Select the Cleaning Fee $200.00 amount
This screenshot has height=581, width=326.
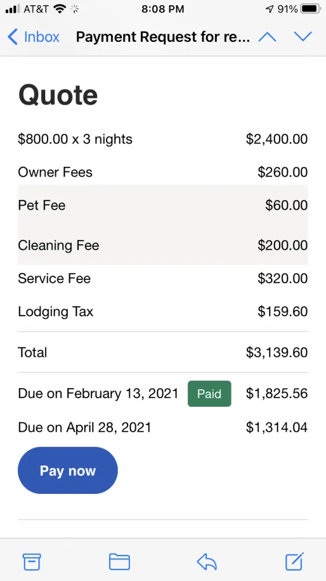tap(282, 245)
